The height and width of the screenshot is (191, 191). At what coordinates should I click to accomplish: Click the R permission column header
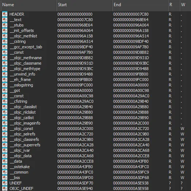[174, 5]
